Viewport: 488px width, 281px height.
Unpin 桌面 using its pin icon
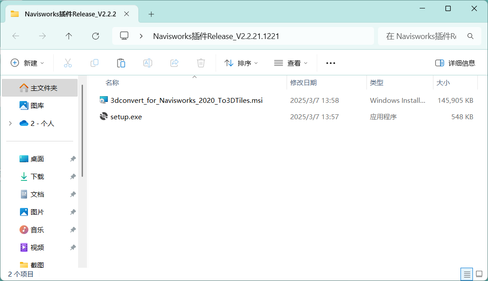tap(73, 159)
